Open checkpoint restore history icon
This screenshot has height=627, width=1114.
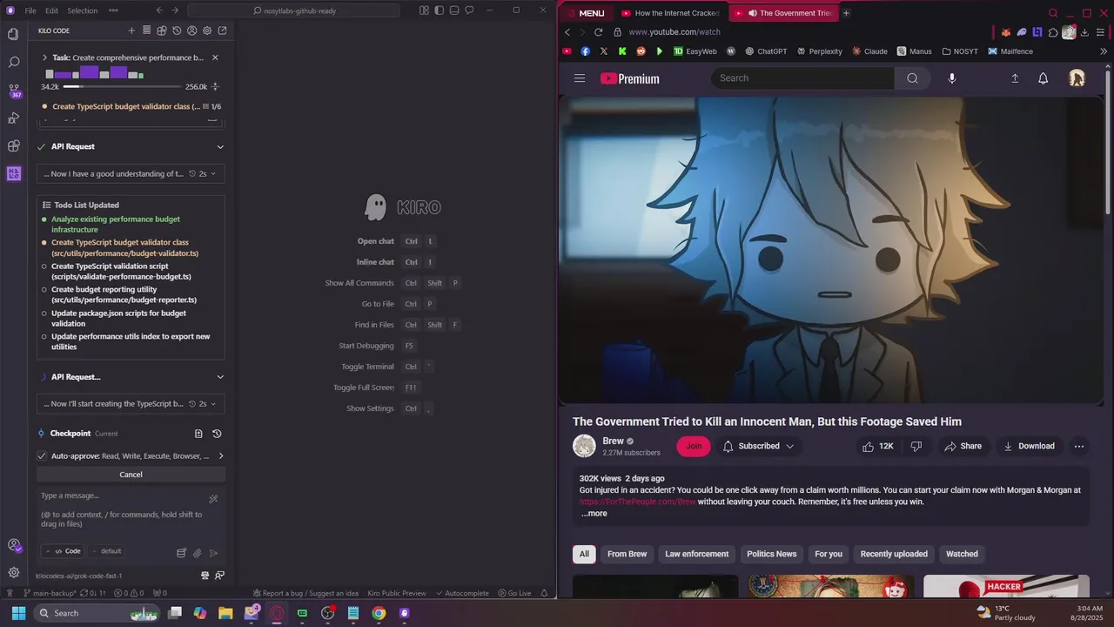click(x=217, y=434)
